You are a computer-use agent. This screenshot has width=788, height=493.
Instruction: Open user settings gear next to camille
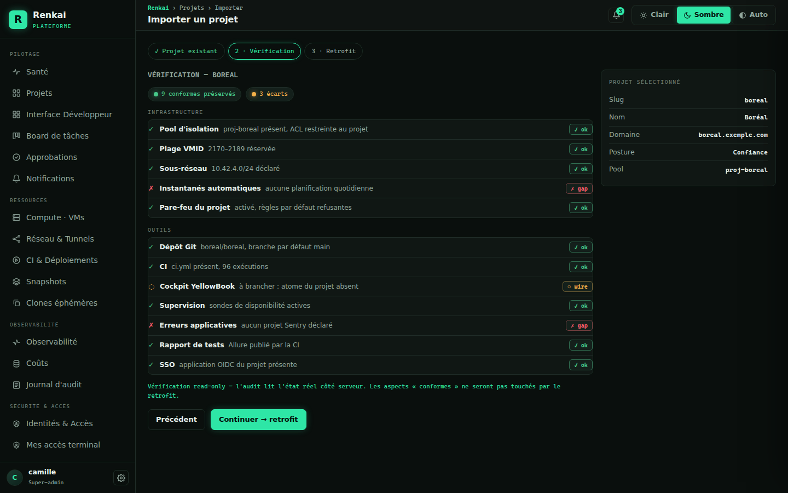[x=121, y=478]
